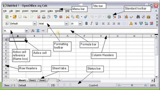
Task: Toggle Italic formatting
Action: (x=91, y=23)
